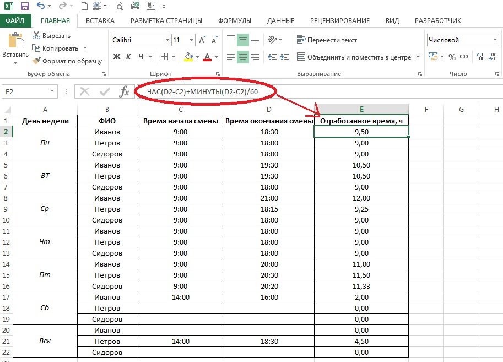Image resolution: width=503 pixels, height=362 pixels.
Task: Toggle center horizontal alignment
Action: coord(243,57)
